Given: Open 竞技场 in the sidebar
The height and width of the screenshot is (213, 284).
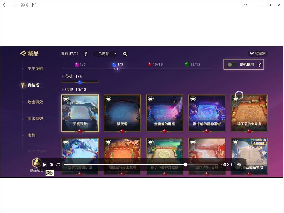Looking at the screenshot, I should click(x=33, y=85).
